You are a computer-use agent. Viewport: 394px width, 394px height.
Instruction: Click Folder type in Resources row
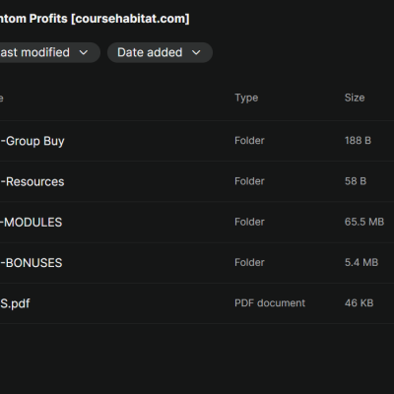click(249, 181)
